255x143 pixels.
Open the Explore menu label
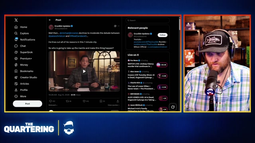[x=24, y=33]
